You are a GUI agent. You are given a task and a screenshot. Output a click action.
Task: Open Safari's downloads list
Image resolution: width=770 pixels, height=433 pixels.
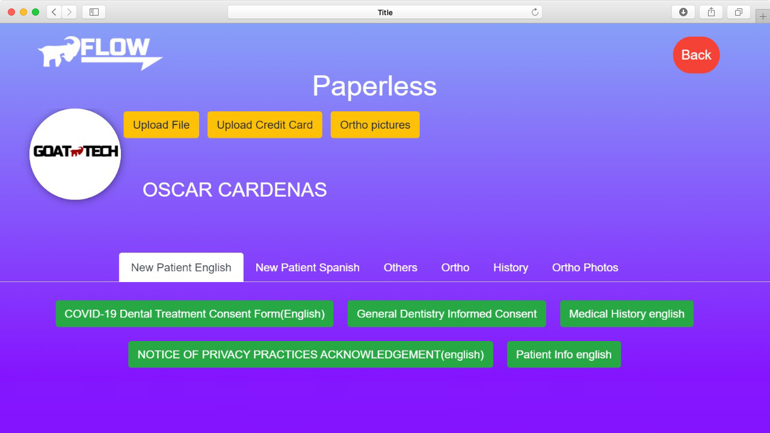[683, 12]
